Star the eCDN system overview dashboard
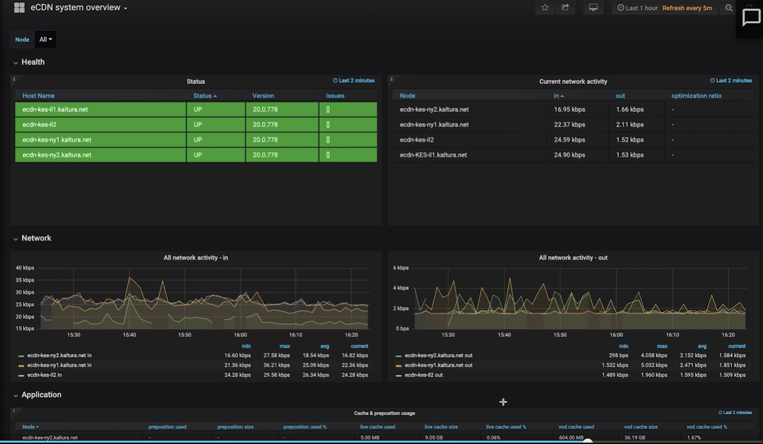763x444 pixels. click(x=545, y=8)
